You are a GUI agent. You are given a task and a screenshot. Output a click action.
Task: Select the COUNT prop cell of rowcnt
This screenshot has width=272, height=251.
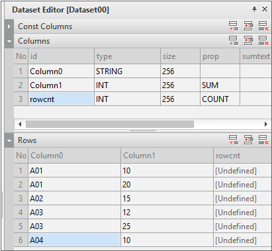[220, 99]
